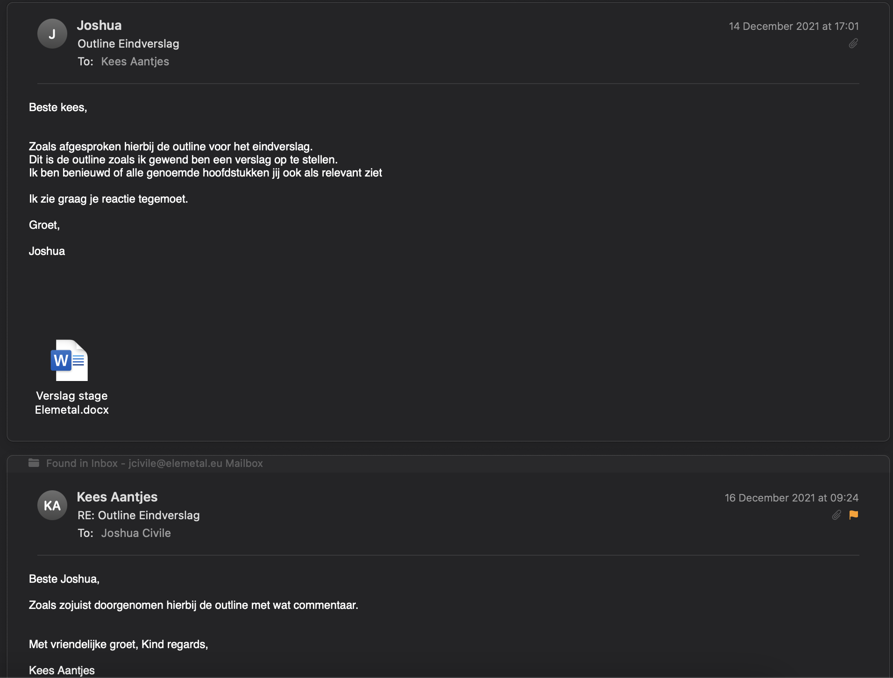893x678 pixels.
Task: Click the KA avatar circle
Action: tap(52, 505)
